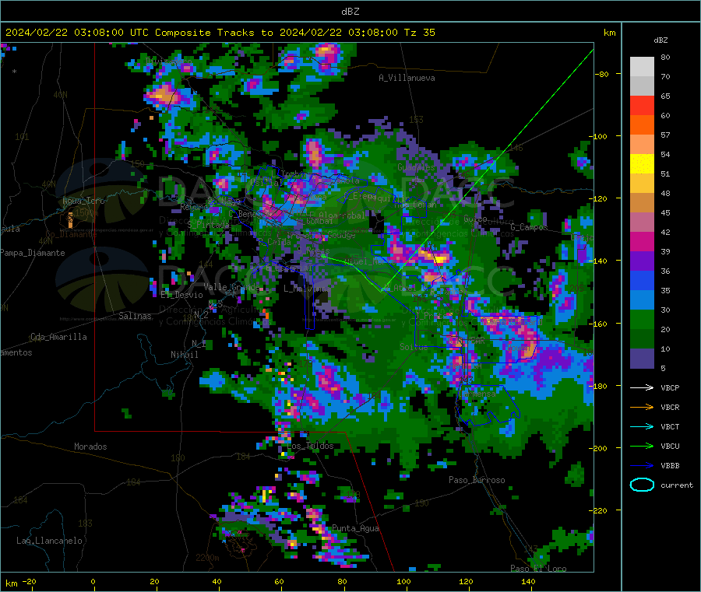This screenshot has width=701, height=592.
Task: Click the 'Salinas' place label
Action: click(135, 316)
